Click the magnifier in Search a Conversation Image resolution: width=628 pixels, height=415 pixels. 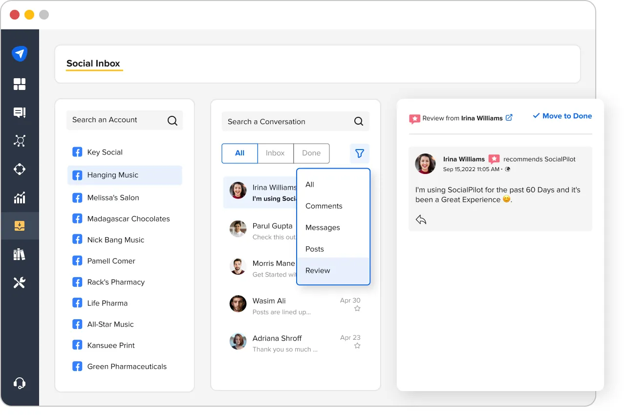click(x=359, y=122)
